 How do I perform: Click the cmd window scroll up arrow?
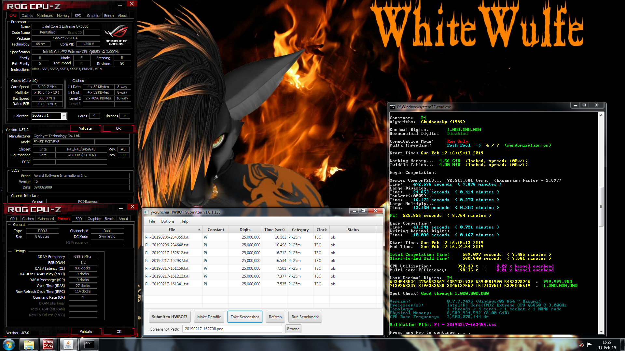coord(601,115)
